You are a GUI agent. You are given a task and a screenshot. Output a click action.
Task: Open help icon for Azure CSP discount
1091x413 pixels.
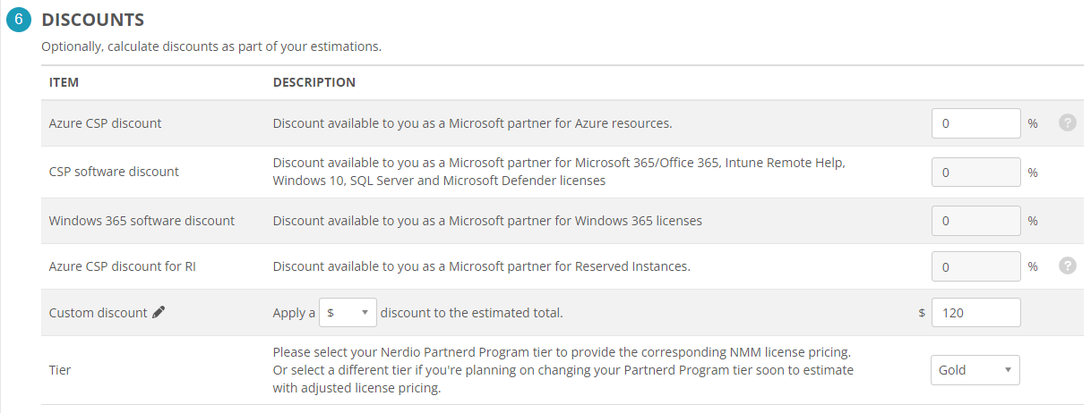coord(1067,123)
